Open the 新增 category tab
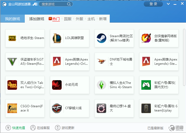 (103, 19)
